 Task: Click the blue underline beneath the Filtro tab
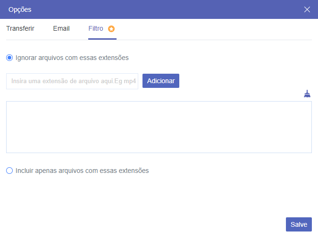pyautogui.click(x=102, y=39)
